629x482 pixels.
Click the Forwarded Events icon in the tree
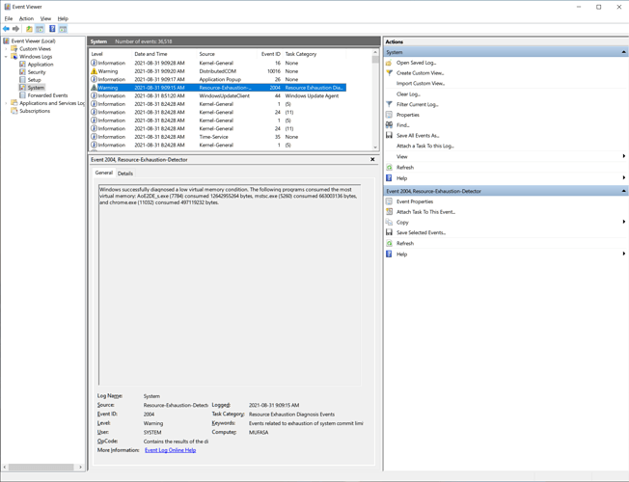[22, 95]
